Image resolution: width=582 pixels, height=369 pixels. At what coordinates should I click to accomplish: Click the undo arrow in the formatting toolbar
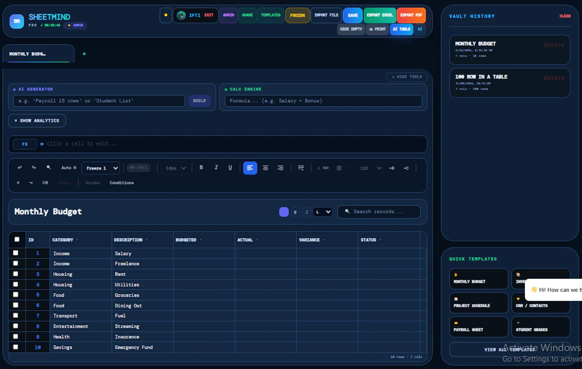(x=20, y=168)
